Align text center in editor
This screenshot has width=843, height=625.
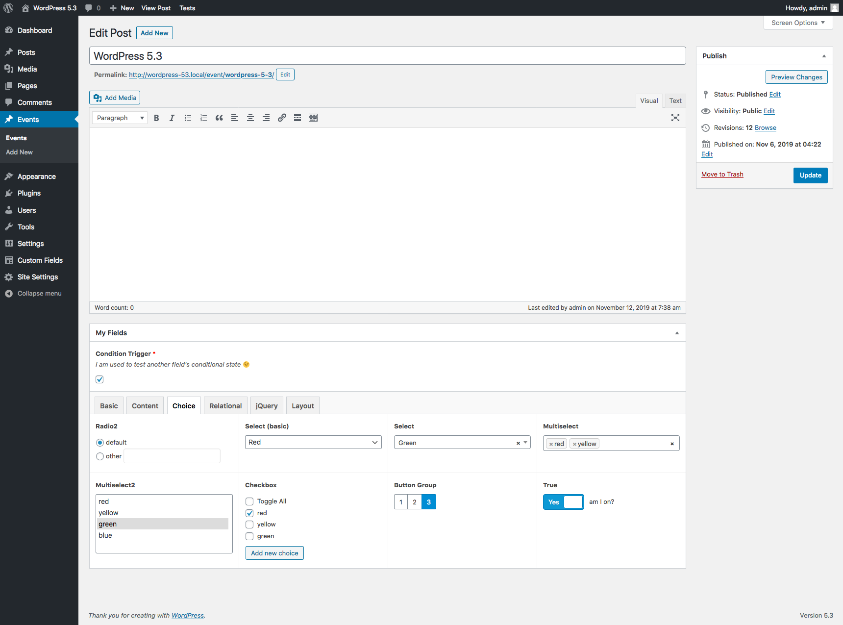coord(250,118)
